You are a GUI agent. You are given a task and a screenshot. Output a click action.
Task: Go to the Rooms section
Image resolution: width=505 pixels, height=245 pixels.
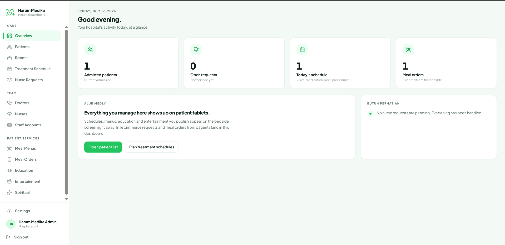click(32, 58)
